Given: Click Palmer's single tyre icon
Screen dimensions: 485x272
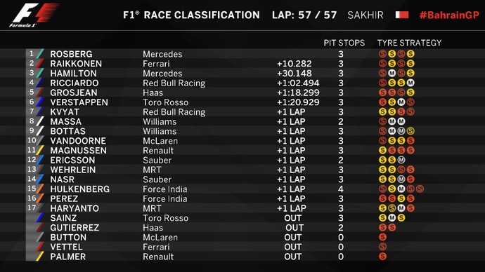Looking at the screenshot, I should pos(382,257).
